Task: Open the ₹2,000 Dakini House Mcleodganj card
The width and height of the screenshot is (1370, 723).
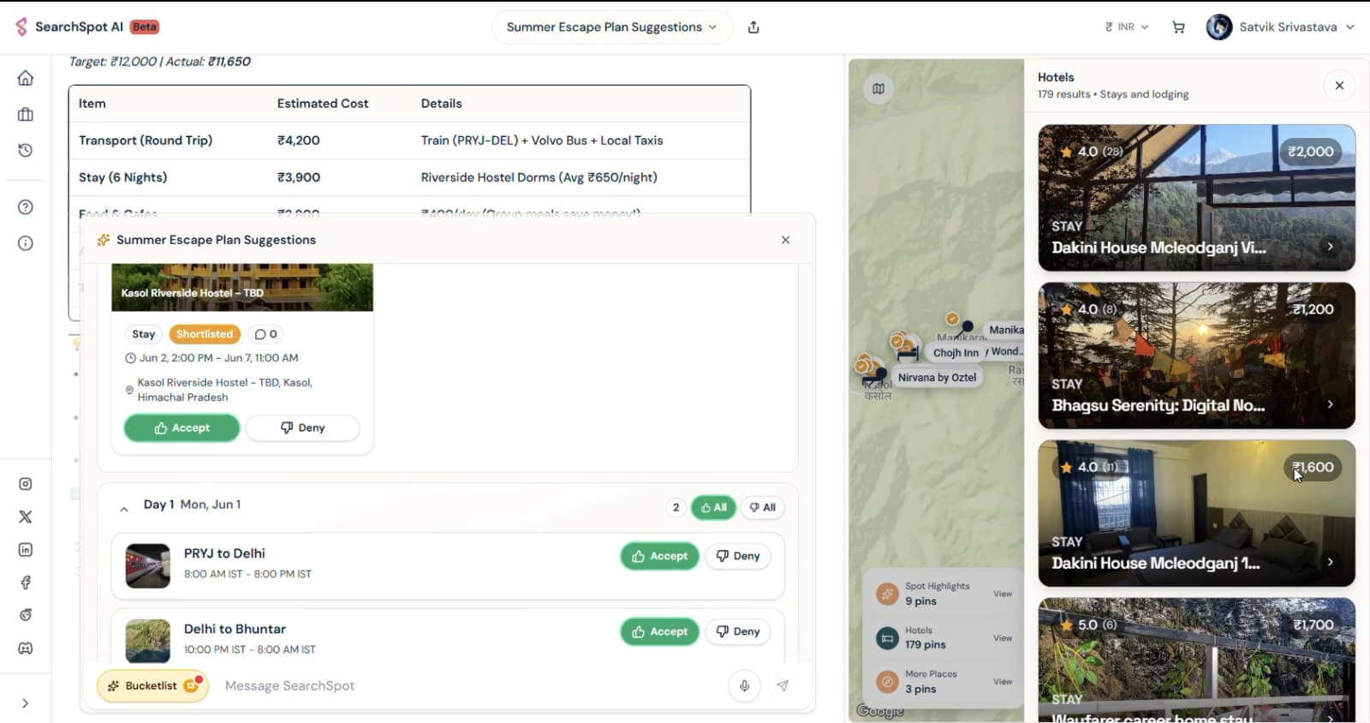Action: coord(1196,198)
